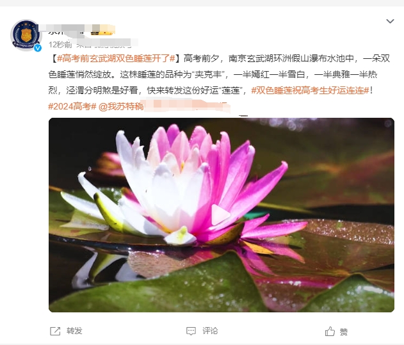Open the post options chevron menu
404x345 pixels.
pyautogui.click(x=390, y=21)
